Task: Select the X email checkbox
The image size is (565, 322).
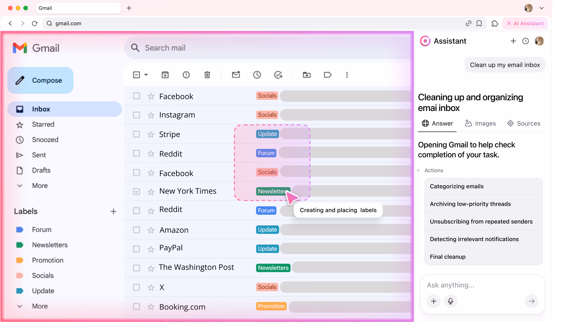Action: [137, 287]
